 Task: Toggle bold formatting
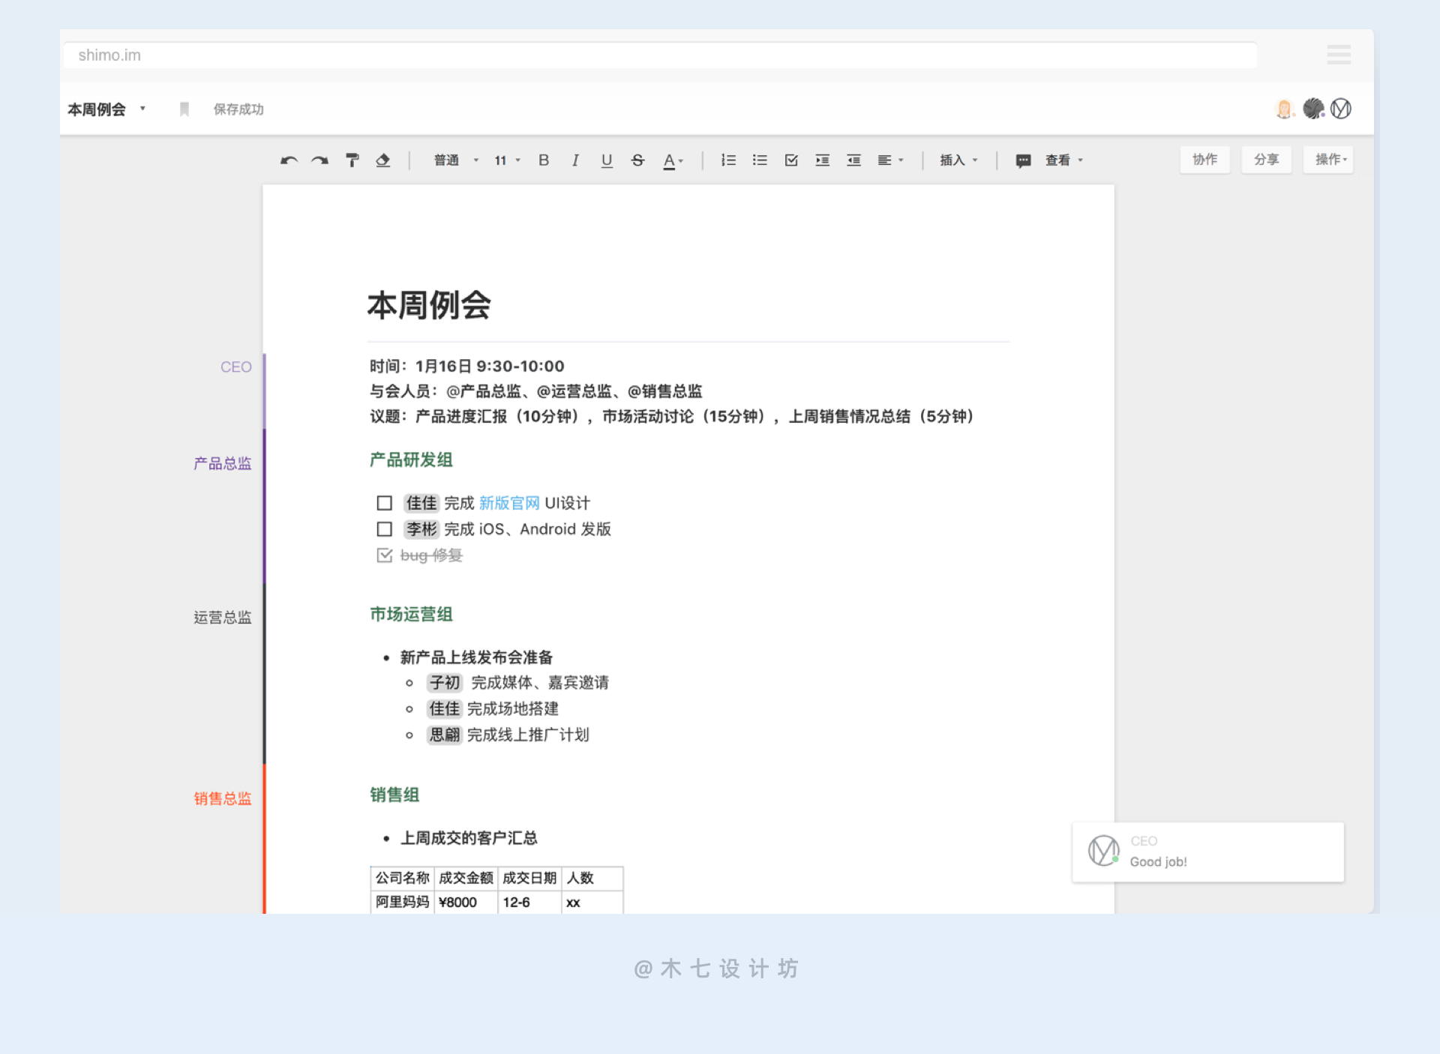point(544,160)
